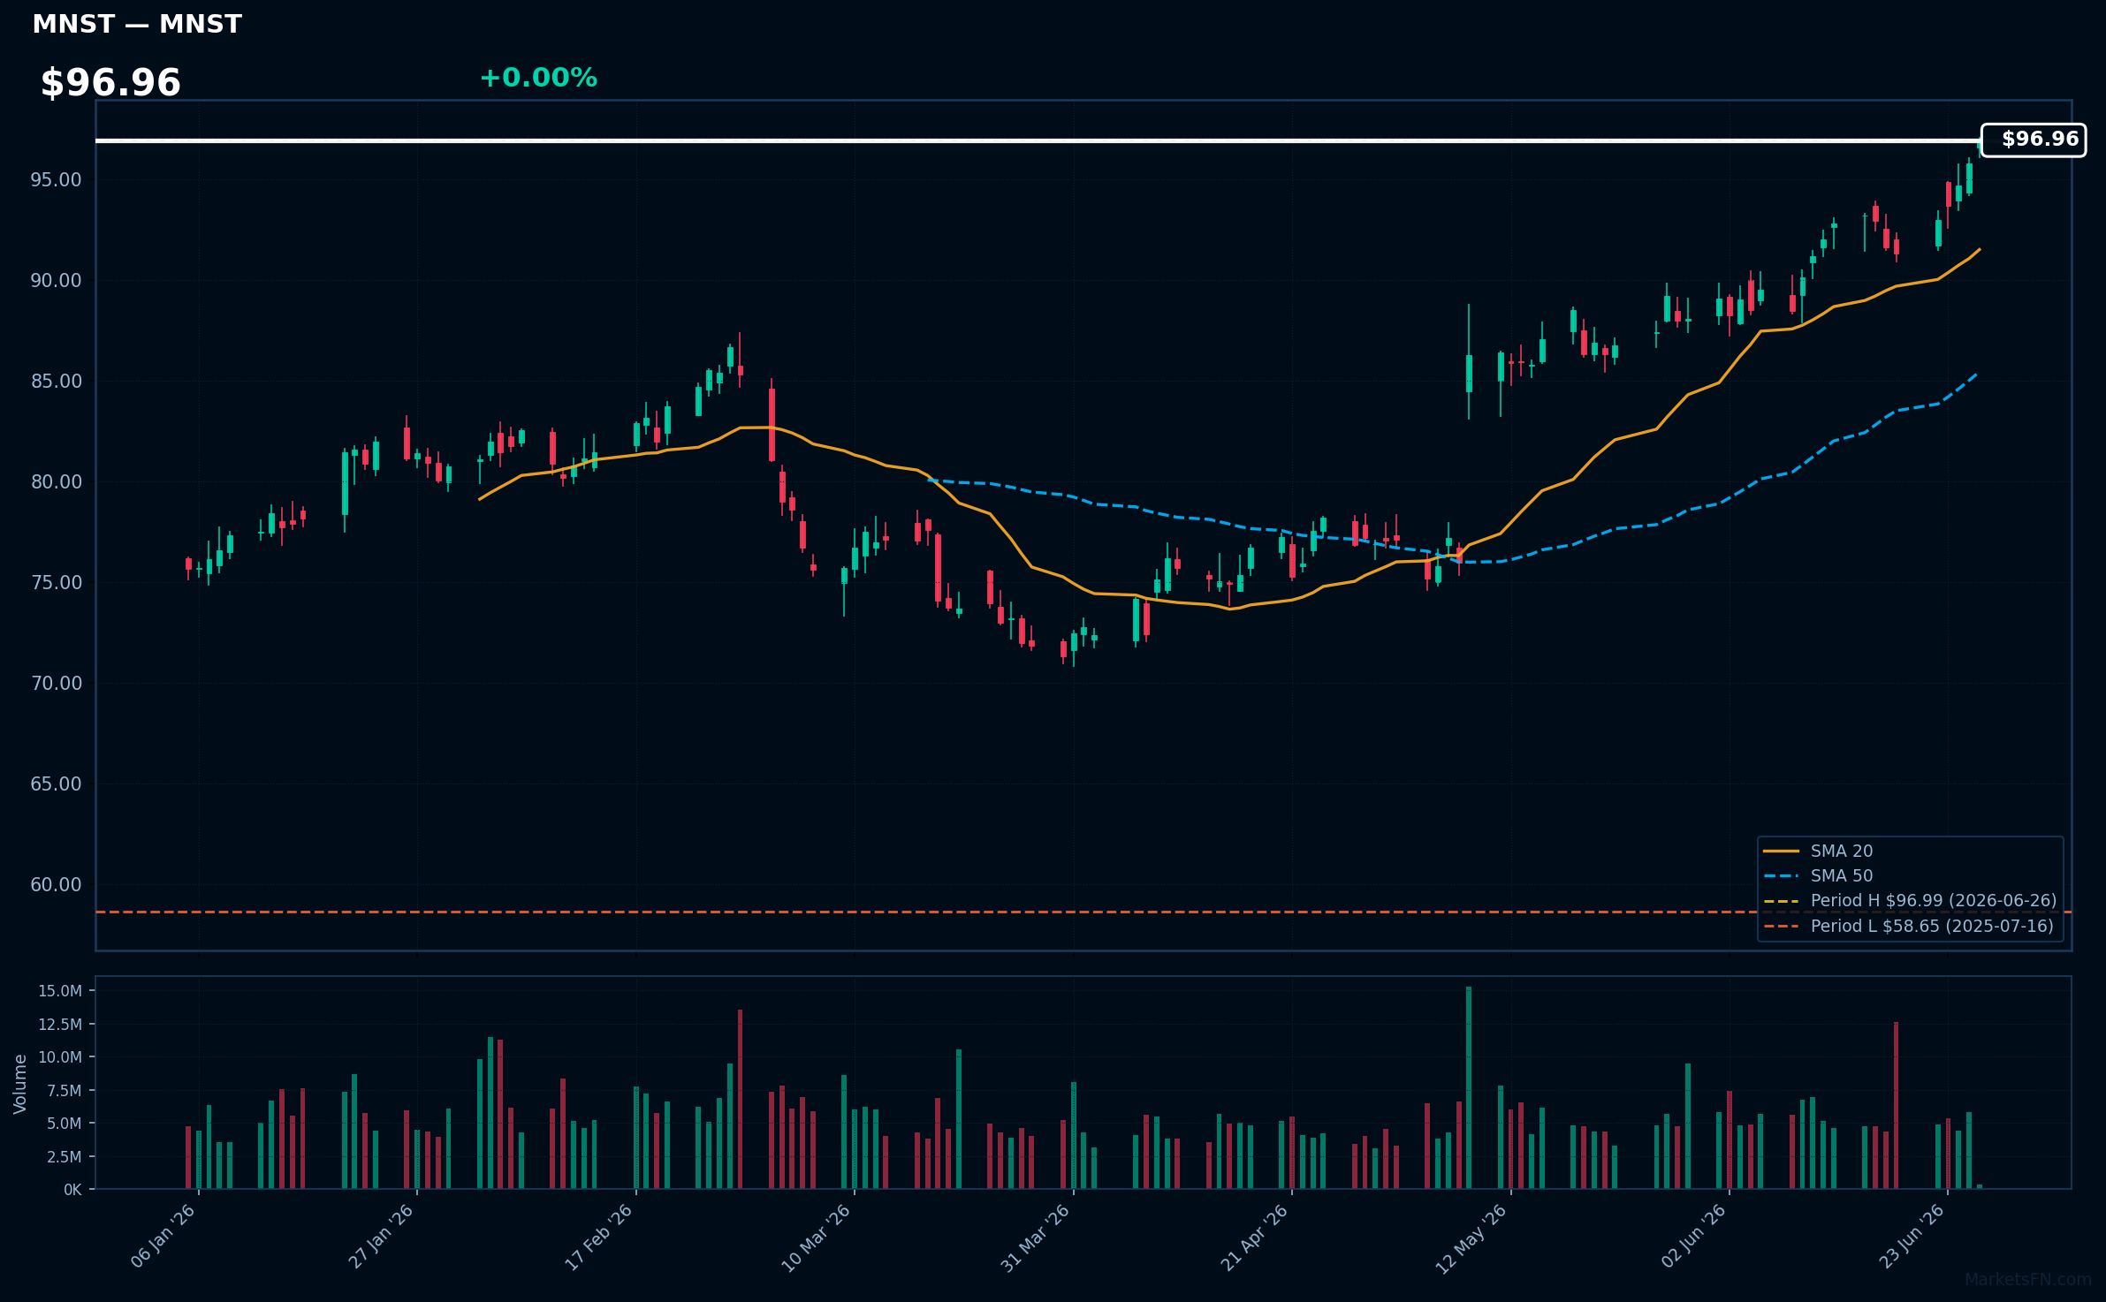2106x1302 pixels.
Task: Click the 60.00 price axis label
Action: (56, 885)
